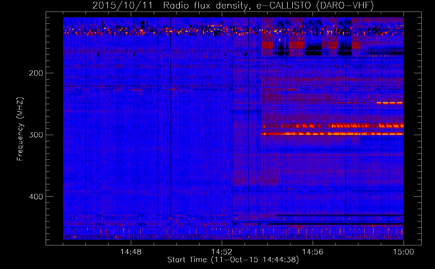Image resolution: width=435 pixels, height=269 pixels.
Task: Click the '14:52' time tick label
Action: pos(222,252)
